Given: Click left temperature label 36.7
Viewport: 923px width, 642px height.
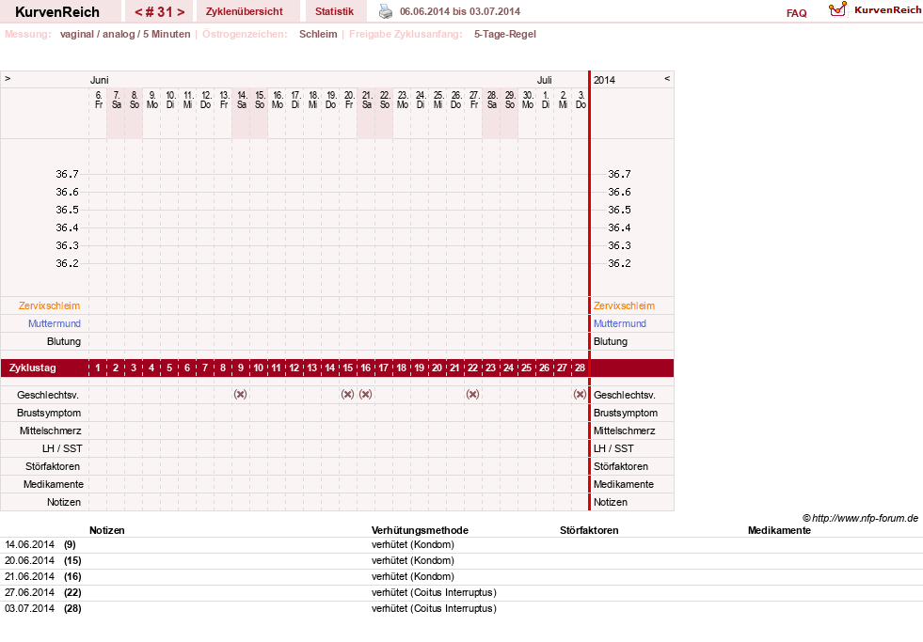Looking at the screenshot, I should click(x=67, y=174).
